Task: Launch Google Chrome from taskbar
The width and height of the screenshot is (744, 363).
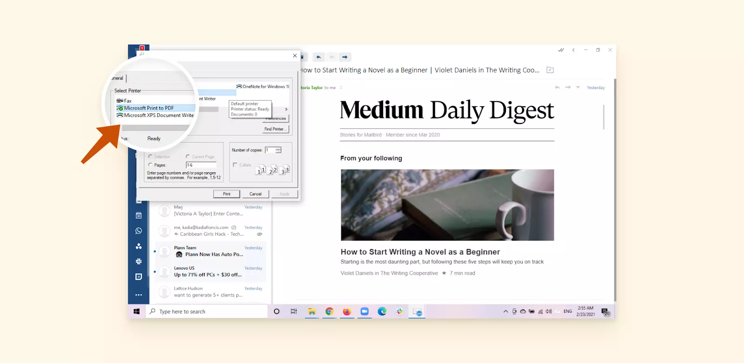Action: pyautogui.click(x=329, y=311)
